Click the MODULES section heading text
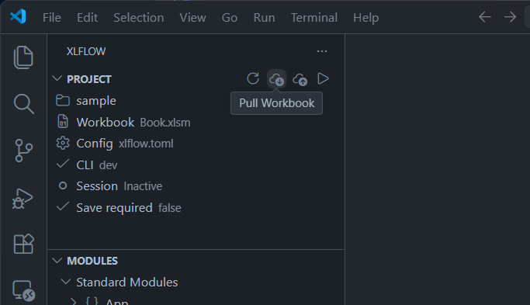 [92, 261]
